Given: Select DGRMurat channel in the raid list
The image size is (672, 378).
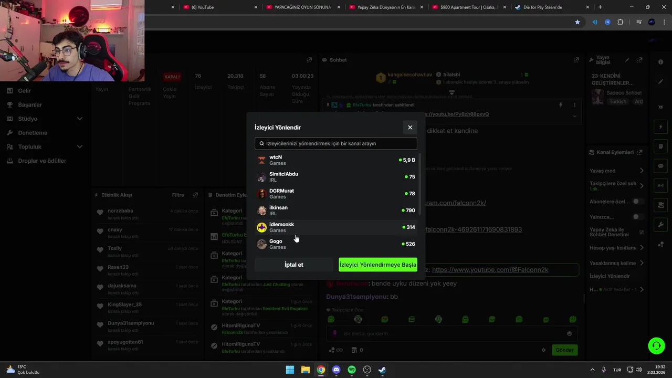Looking at the screenshot, I should (336, 194).
